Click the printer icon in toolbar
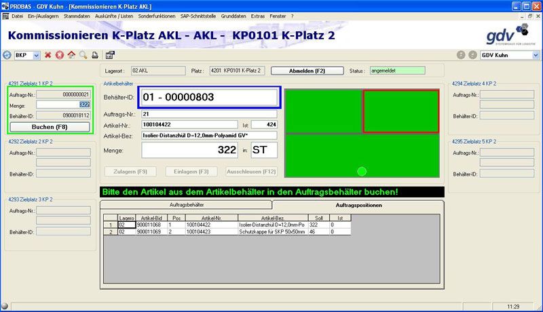543x312 pixels. click(x=95, y=55)
